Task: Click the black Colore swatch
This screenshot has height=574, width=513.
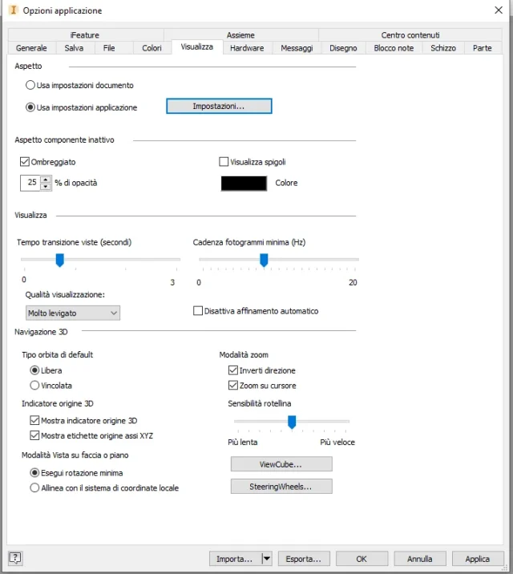Action: click(244, 183)
